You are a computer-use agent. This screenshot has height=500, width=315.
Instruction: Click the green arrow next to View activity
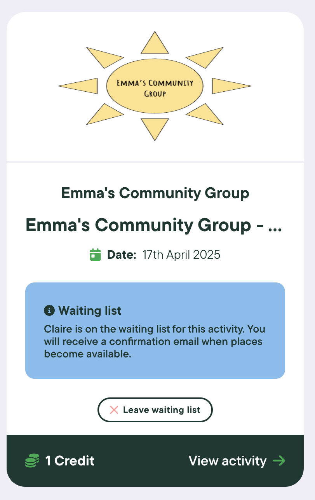[279, 461]
